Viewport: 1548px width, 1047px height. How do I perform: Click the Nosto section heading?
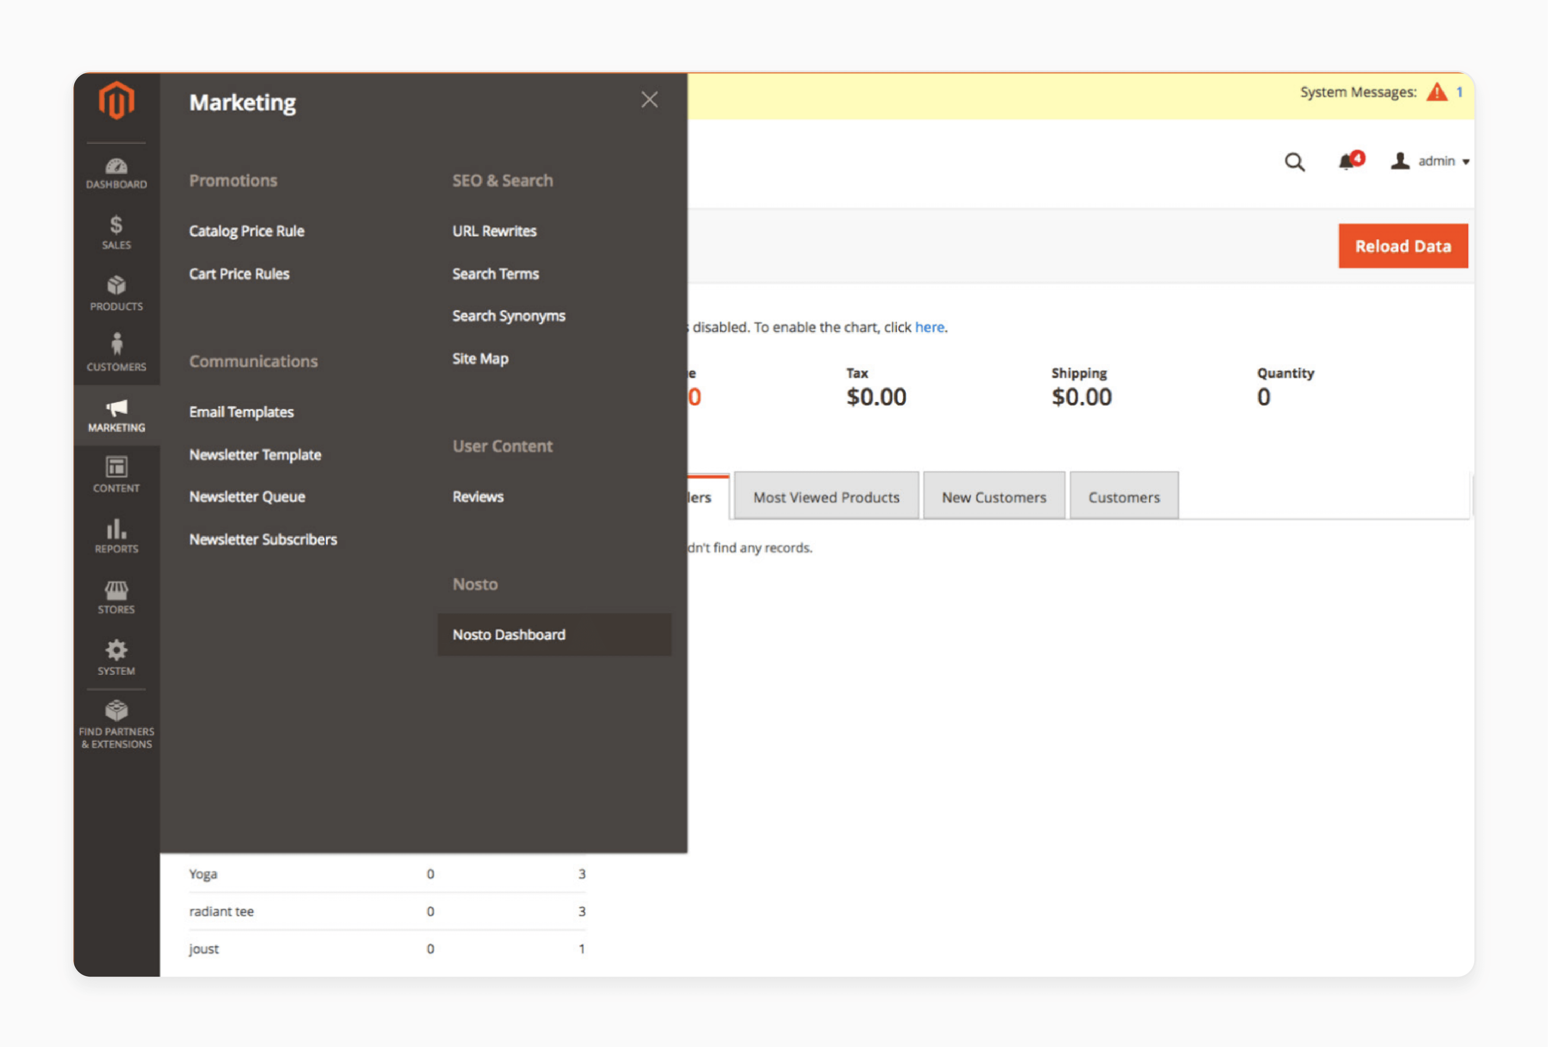pos(476,584)
